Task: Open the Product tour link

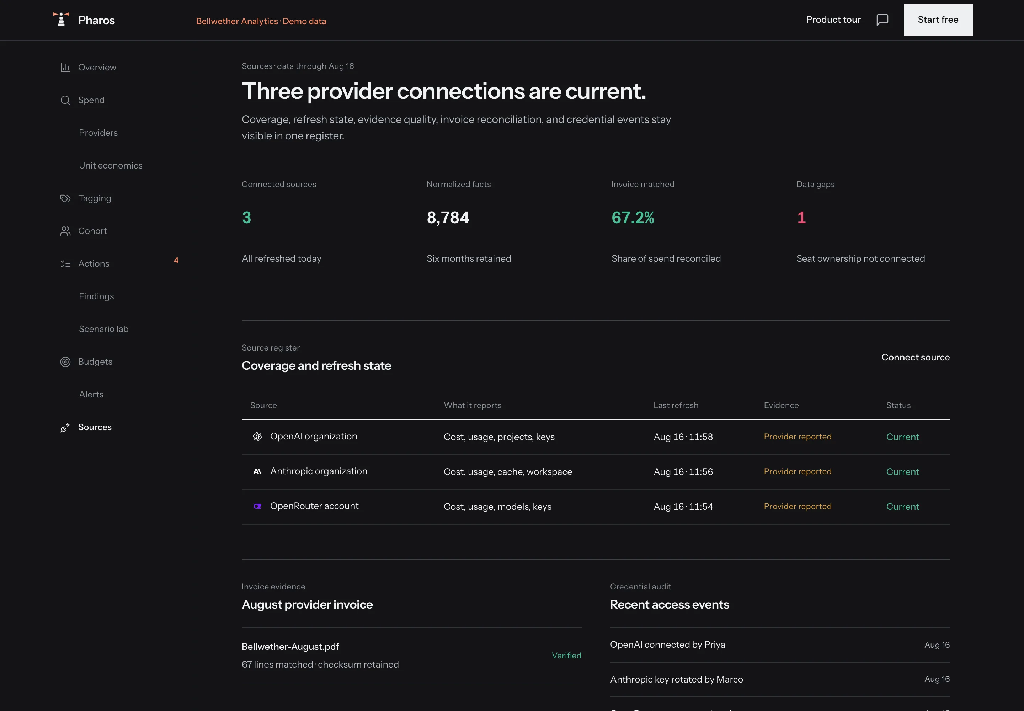Action: coord(833,20)
